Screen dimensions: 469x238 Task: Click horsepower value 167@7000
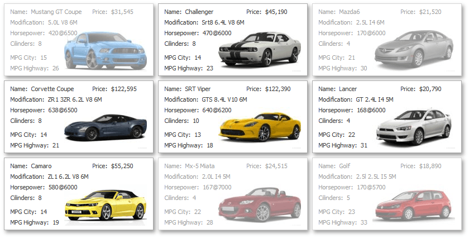(217, 187)
